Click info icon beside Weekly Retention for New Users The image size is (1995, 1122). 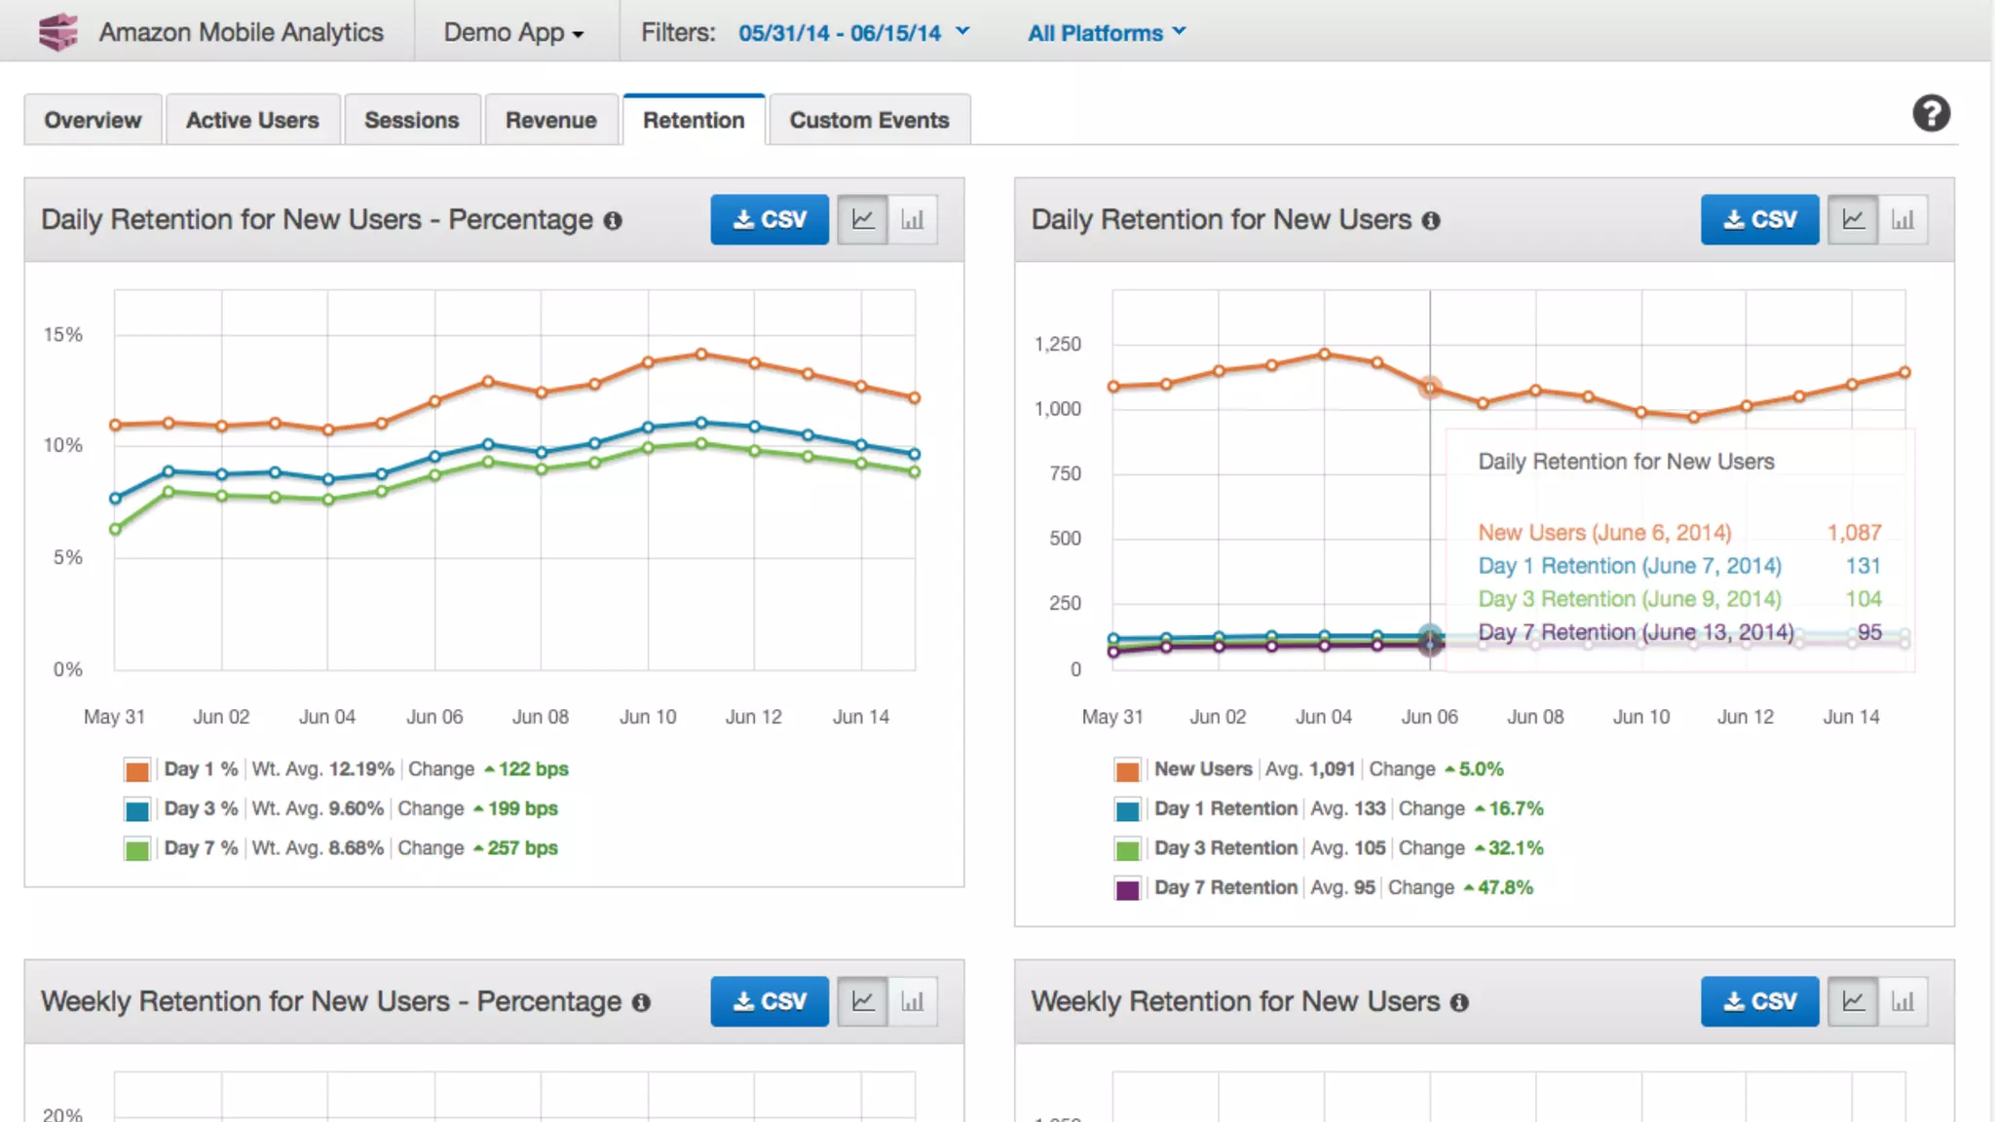(1458, 1003)
